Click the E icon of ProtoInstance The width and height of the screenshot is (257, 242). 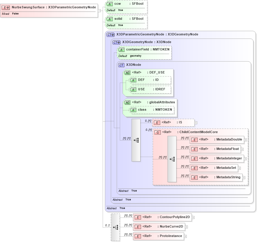pyautogui.click(x=138, y=236)
